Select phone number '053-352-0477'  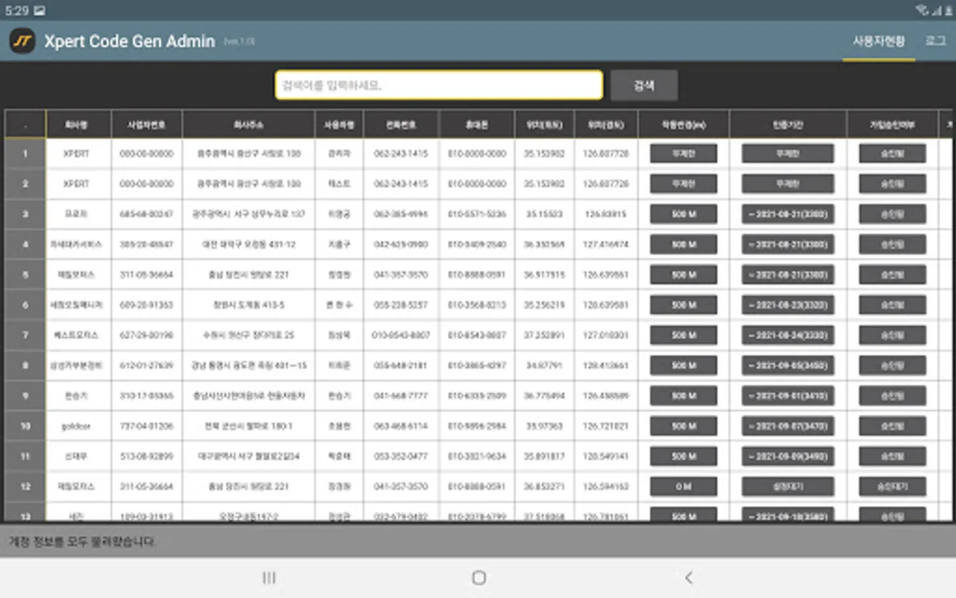click(x=401, y=456)
